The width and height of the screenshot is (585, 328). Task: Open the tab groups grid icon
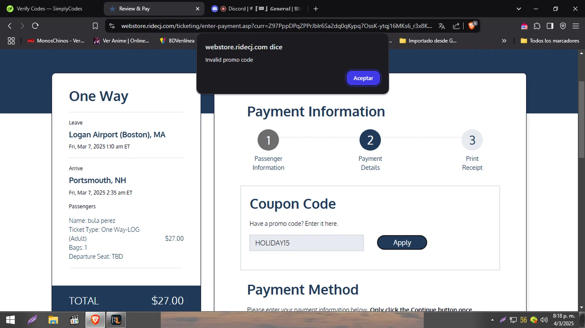(x=11, y=40)
